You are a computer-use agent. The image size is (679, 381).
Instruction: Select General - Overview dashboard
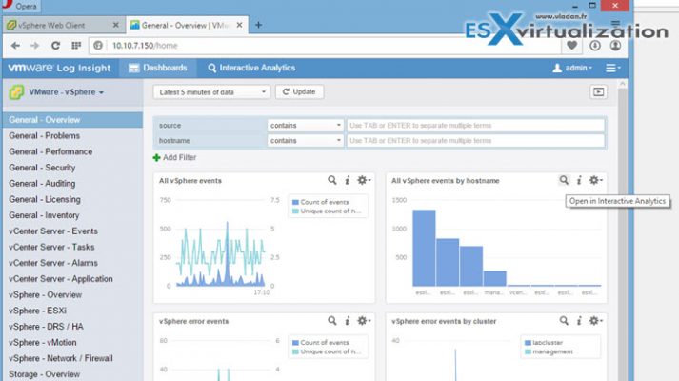click(x=72, y=120)
